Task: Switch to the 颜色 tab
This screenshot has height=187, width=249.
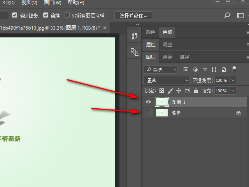Action: [151, 32]
